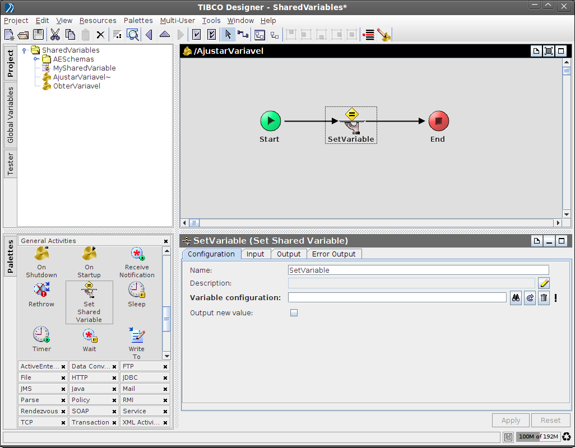Click the yellow Tester toolbar icon
The height and width of the screenshot is (448, 575).
384,35
